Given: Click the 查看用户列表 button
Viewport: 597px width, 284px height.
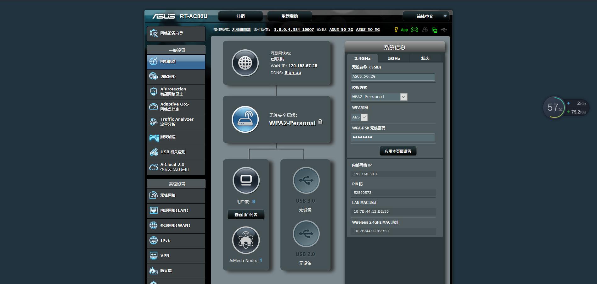Looking at the screenshot, I should pos(246,215).
